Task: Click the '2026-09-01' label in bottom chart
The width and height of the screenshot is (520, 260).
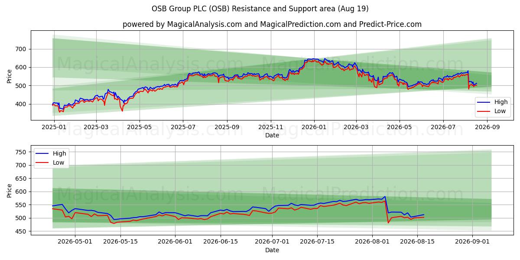Action: tap(472, 243)
